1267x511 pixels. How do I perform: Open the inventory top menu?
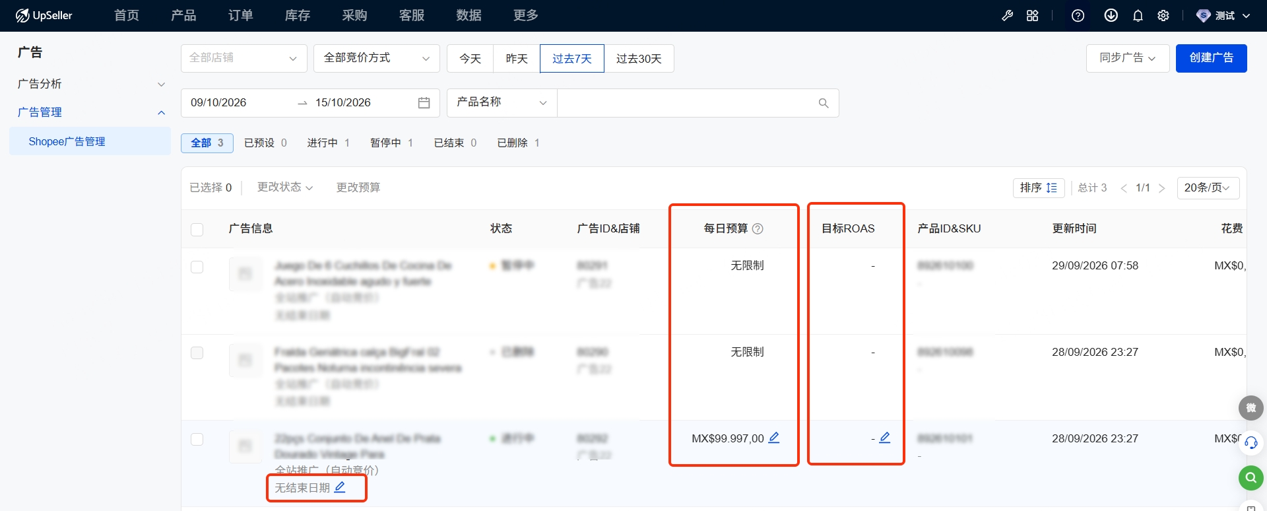(x=298, y=15)
